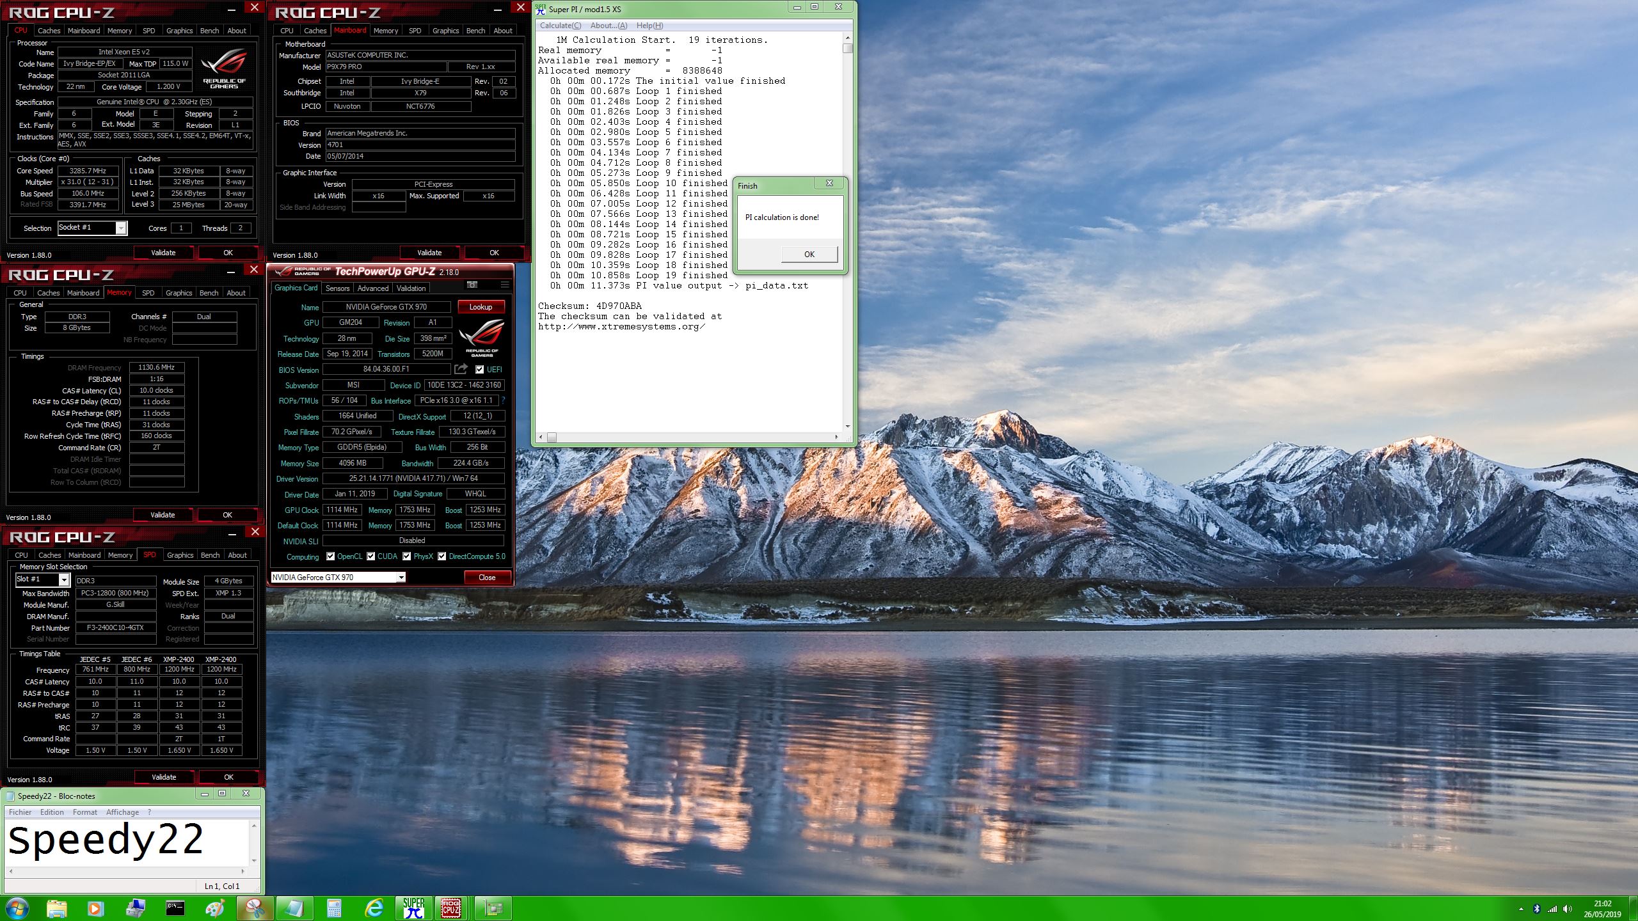Show hidden tray icons arrow
The width and height of the screenshot is (1638, 921).
1521,909
